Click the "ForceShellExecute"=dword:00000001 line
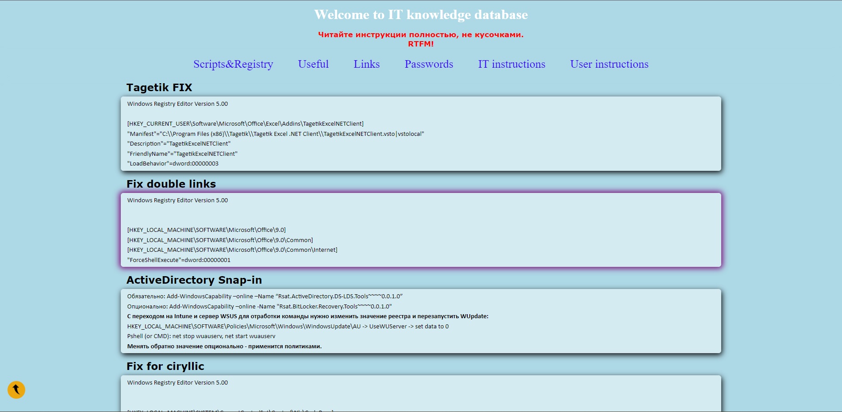This screenshot has height=412, width=842. pos(179,260)
